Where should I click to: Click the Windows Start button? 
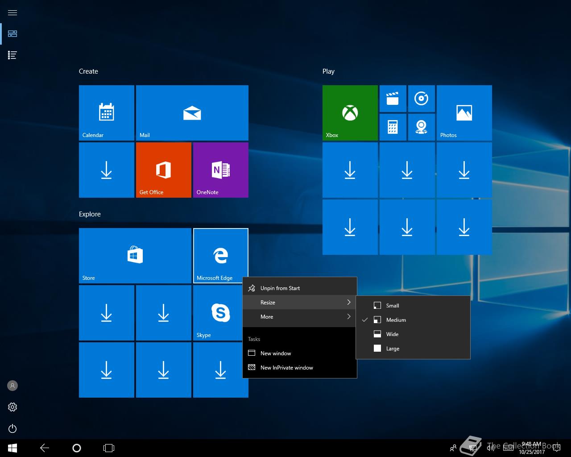pos(12,448)
